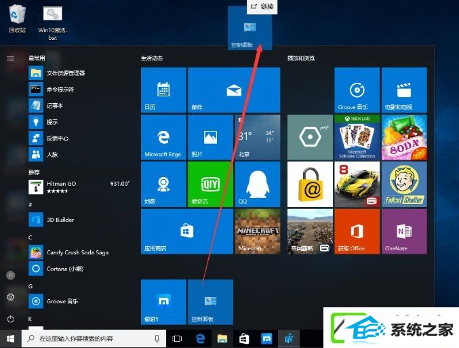Viewport: 459px width, 348px height.
Task: Launch the Microsoft Edge tile
Action: [x=163, y=137]
